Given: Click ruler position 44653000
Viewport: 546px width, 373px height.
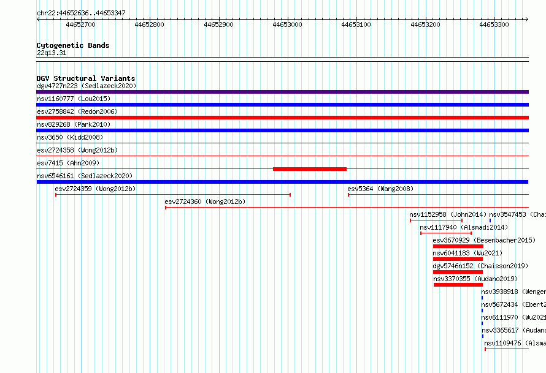Looking at the screenshot, I should click(287, 24).
